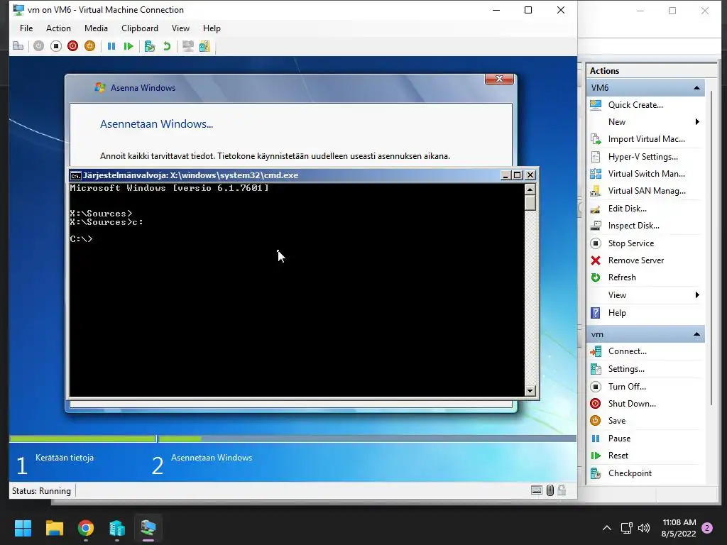
Task: Click Remove Server action
Action: click(x=635, y=260)
